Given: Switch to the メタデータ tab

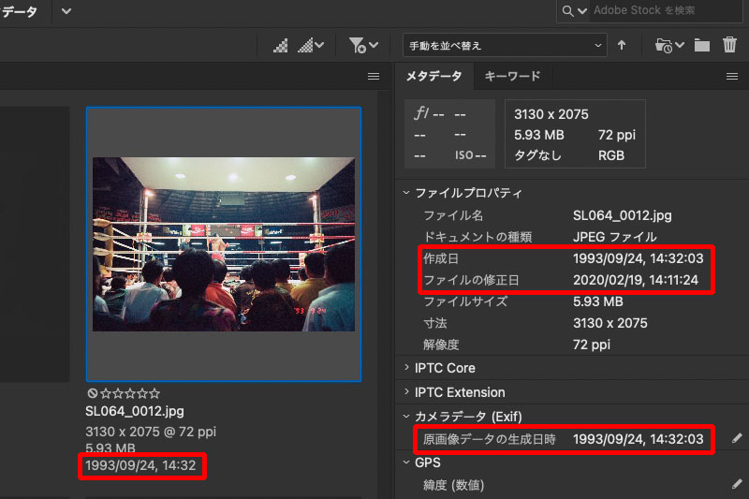Looking at the screenshot, I should pos(433,77).
